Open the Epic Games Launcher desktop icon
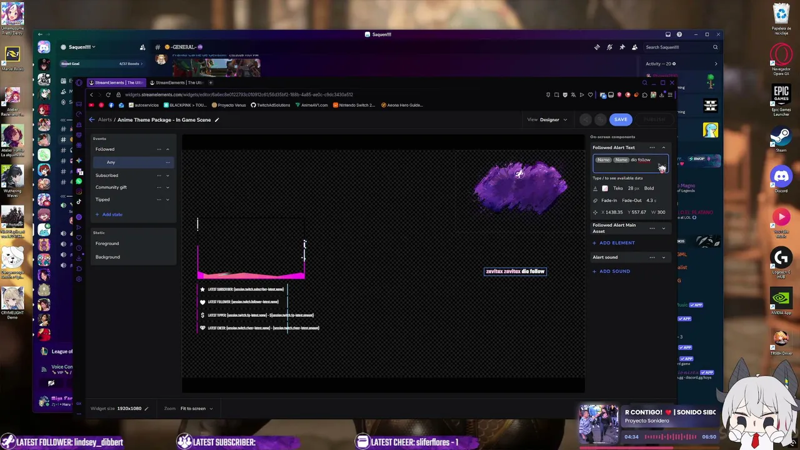800x450 pixels. tap(781, 100)
